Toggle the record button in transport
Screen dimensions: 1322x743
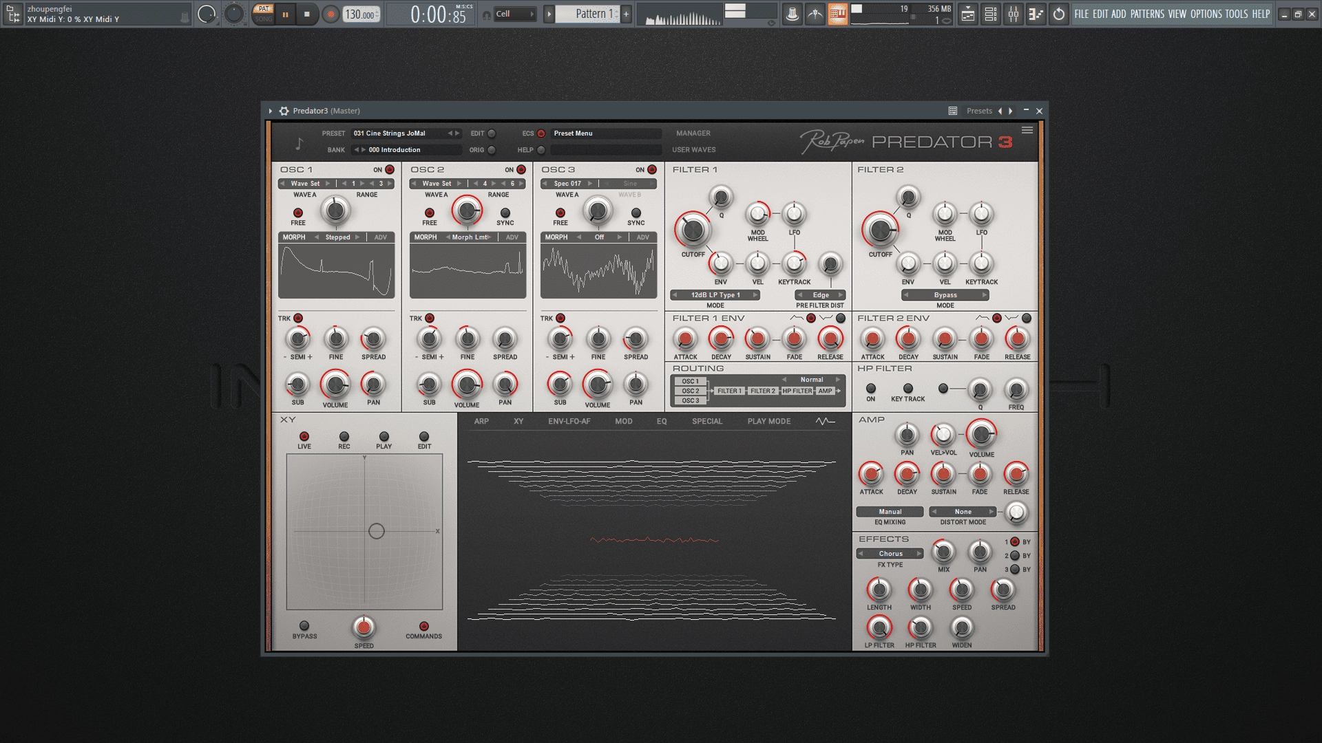click(331, 14)
